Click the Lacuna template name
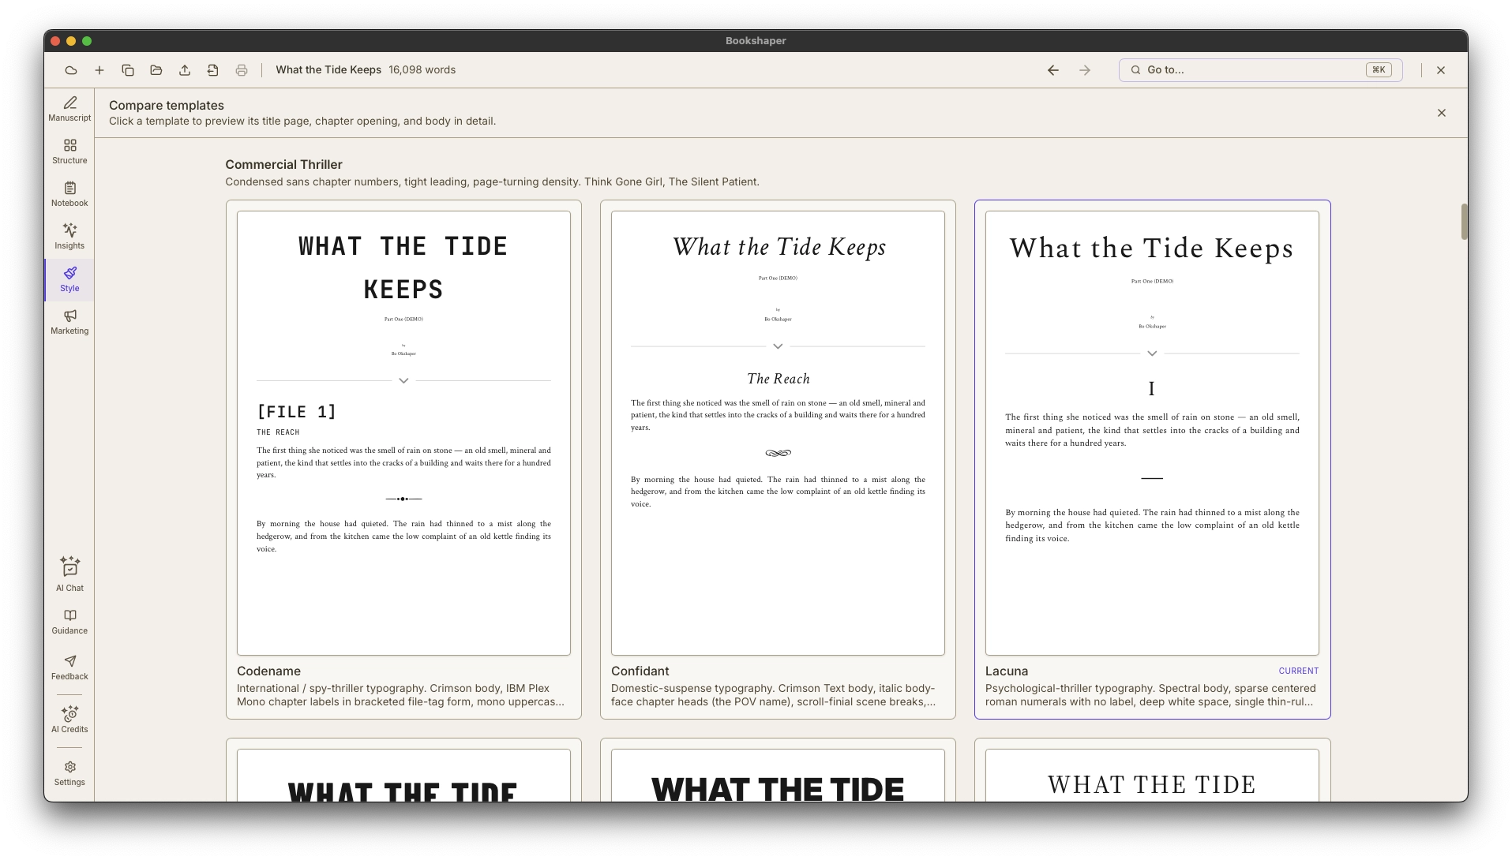 (1007, 671)
